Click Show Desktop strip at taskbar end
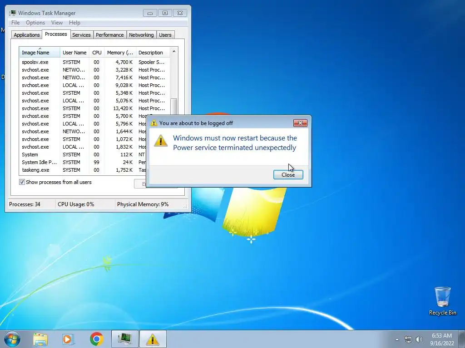 coord(461,339)
